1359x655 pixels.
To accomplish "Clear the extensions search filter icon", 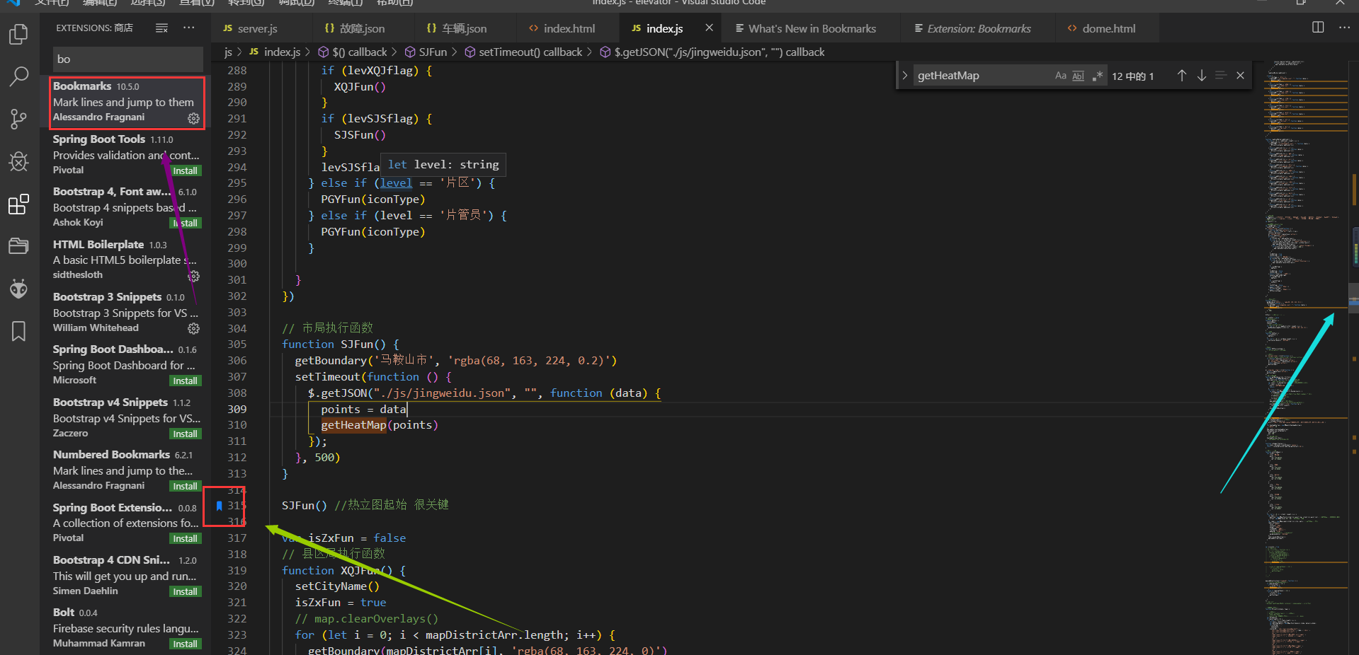I will click(161, 28).
